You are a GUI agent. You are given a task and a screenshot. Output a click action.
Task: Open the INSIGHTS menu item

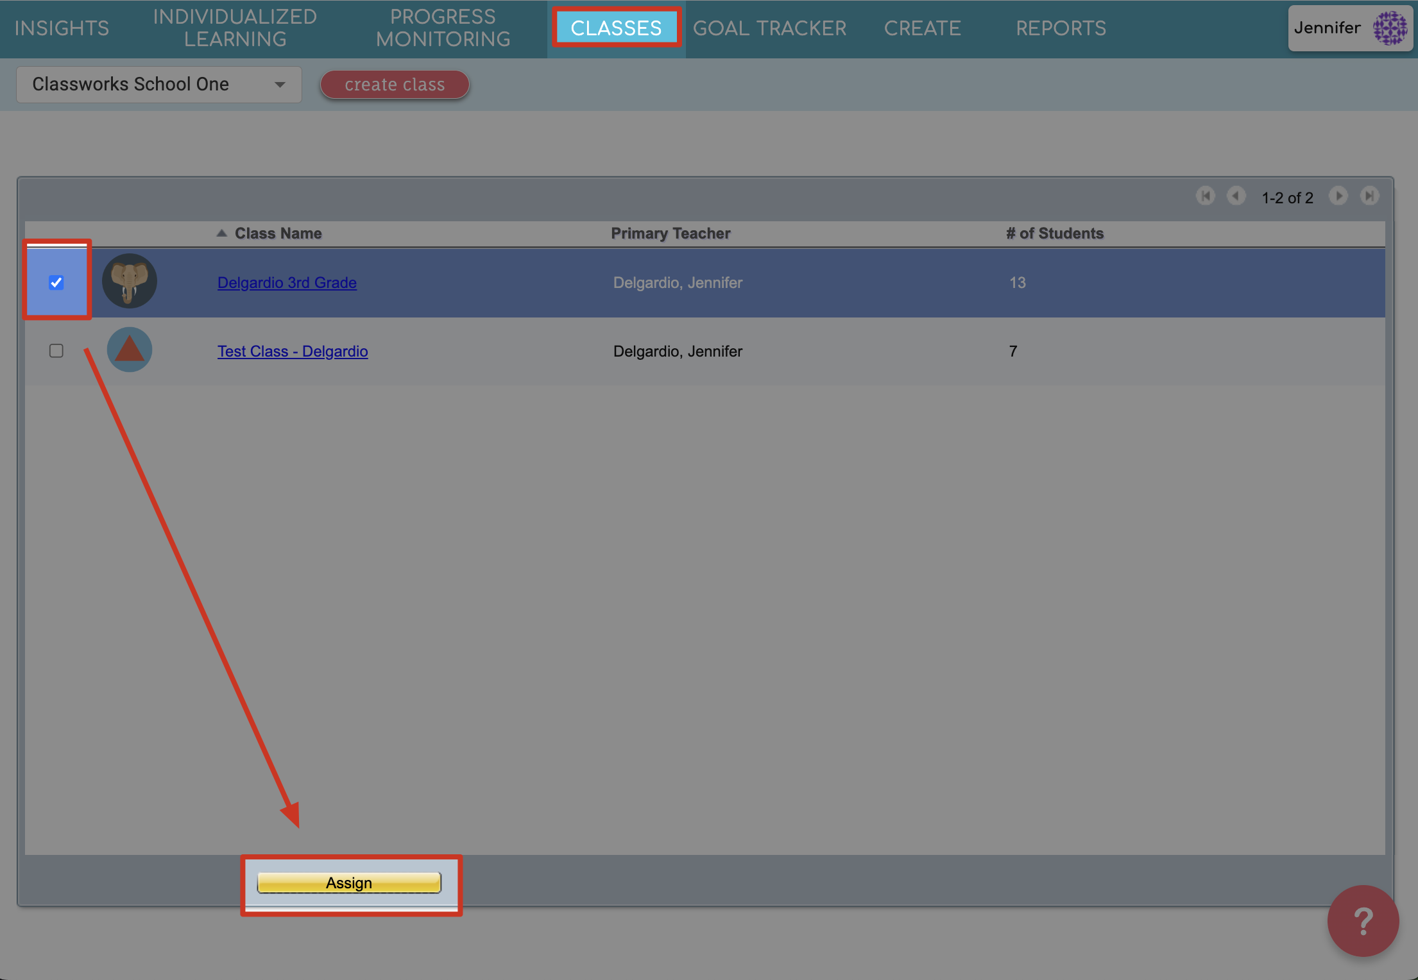tap(62, 28)
